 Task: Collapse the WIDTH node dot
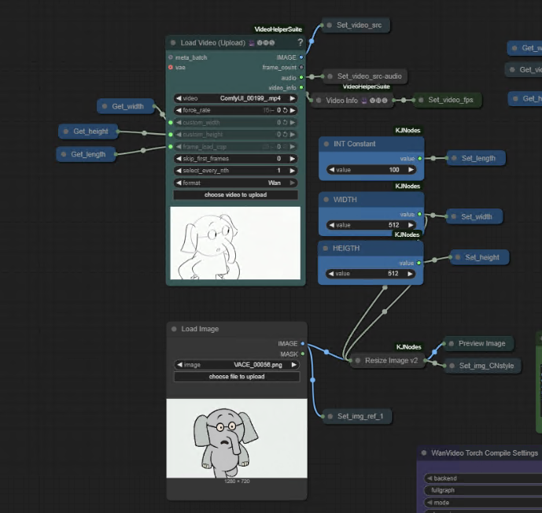point(326,200)
